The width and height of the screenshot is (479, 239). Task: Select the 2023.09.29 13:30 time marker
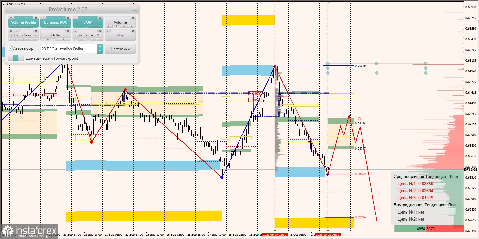tap(274, 235)
